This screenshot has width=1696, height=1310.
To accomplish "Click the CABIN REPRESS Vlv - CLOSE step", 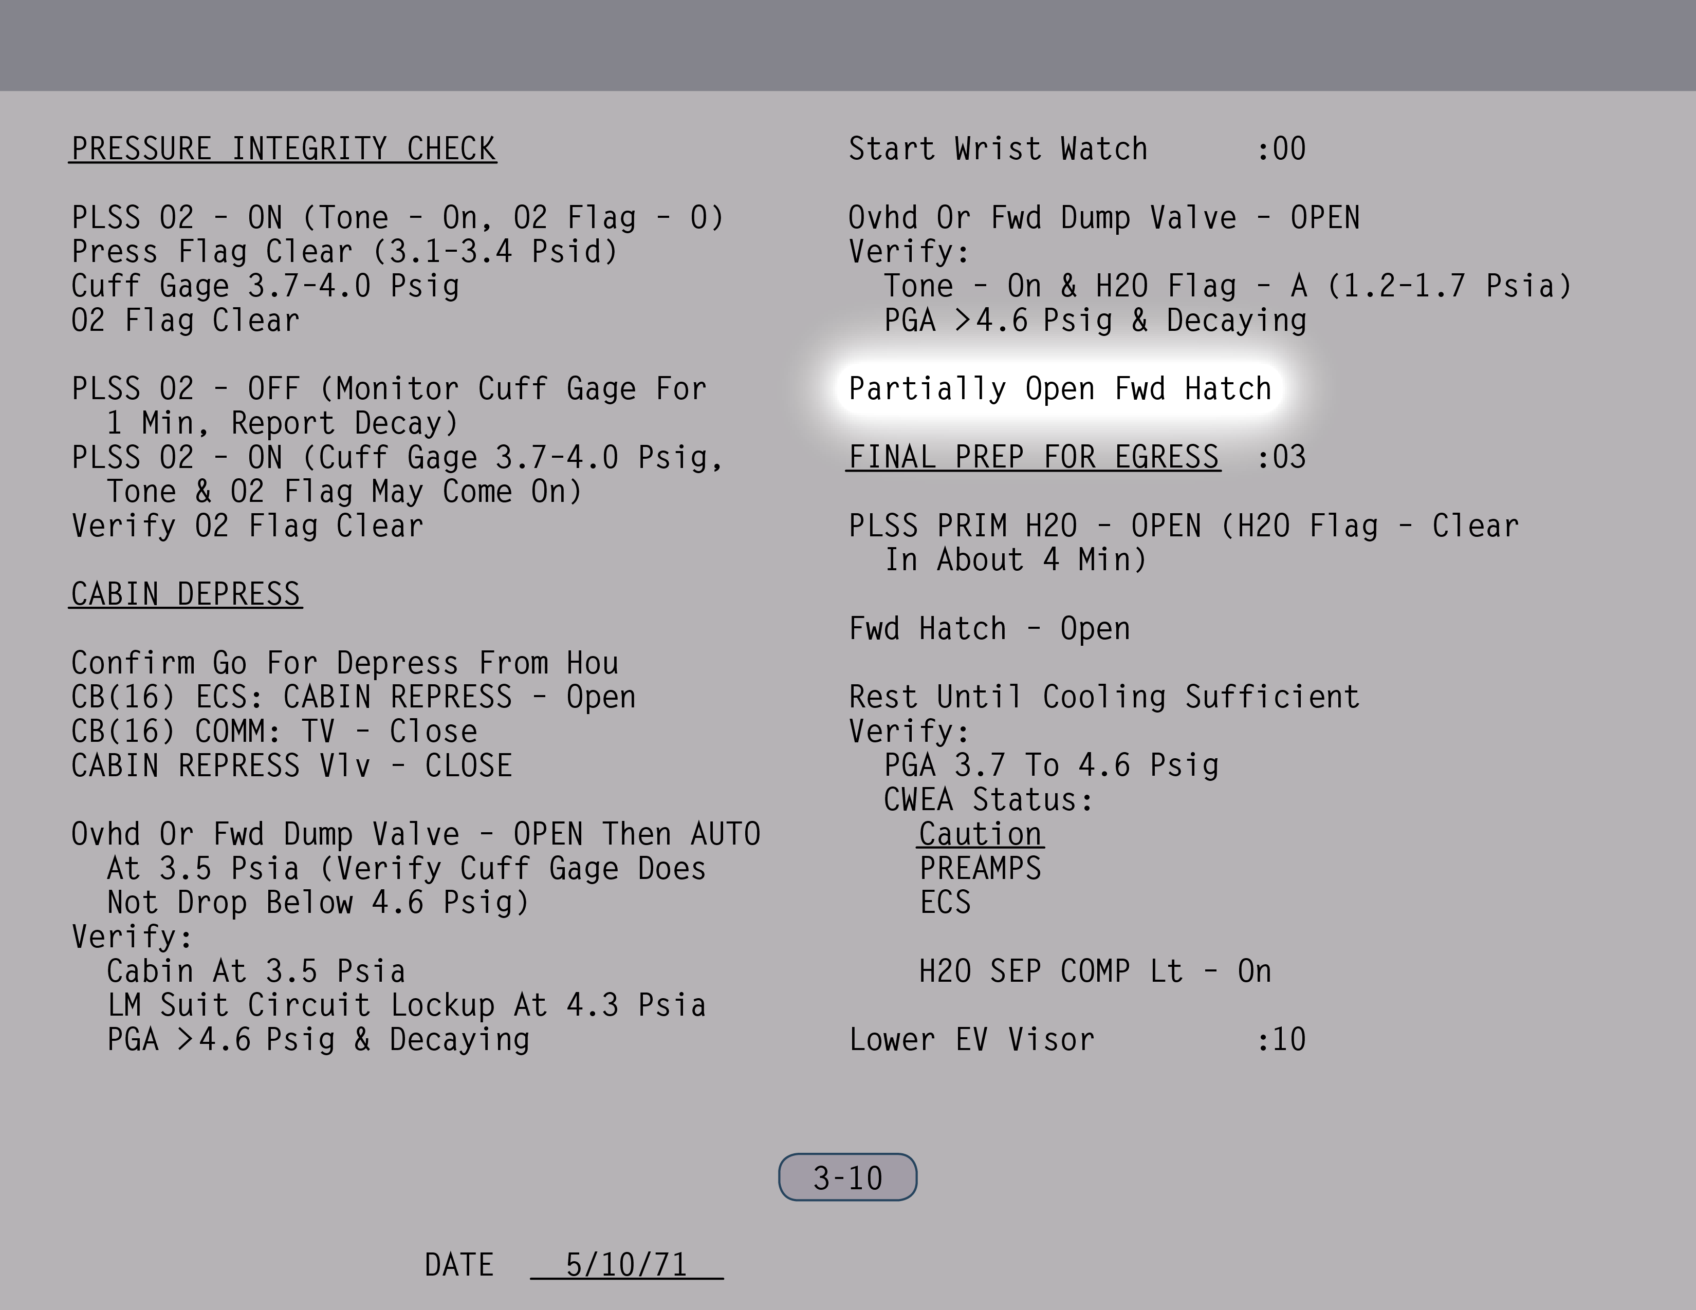I will point(291,766).
